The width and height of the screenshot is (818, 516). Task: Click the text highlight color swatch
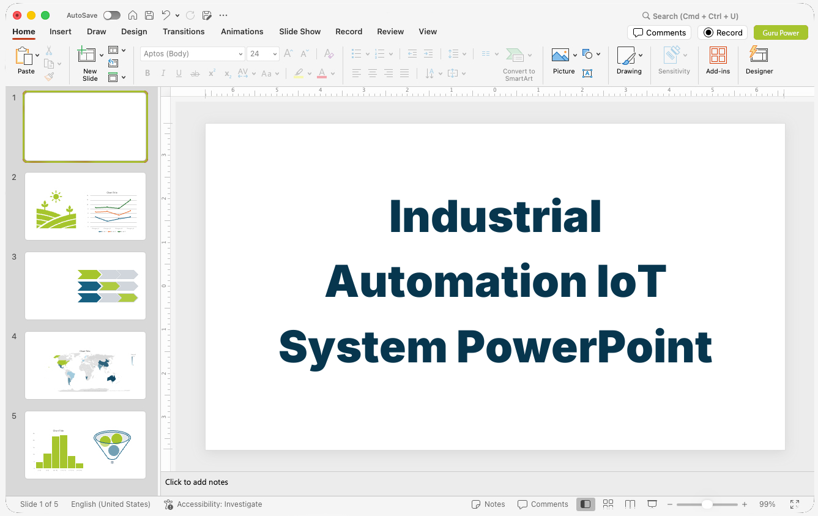(299, 73)
